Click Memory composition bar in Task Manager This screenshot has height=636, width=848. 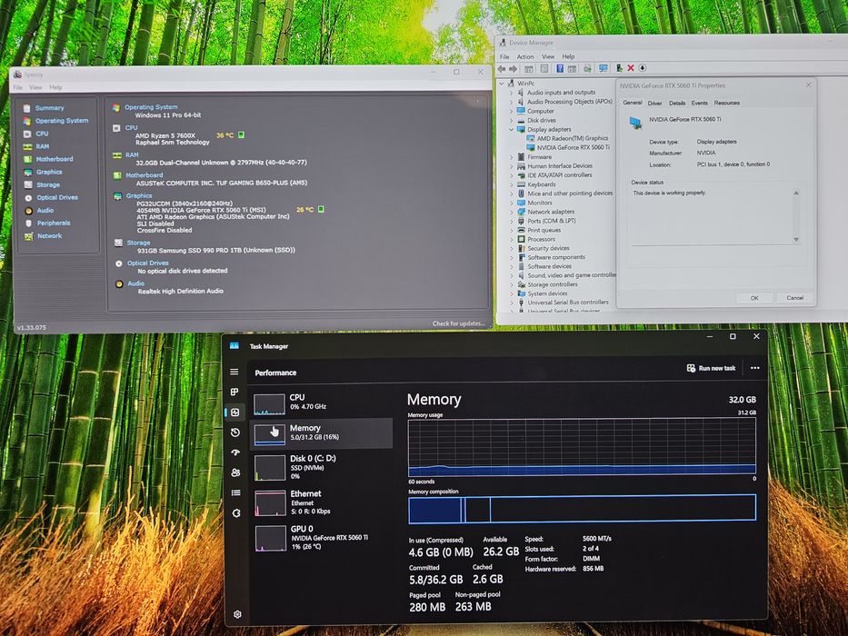582,509
